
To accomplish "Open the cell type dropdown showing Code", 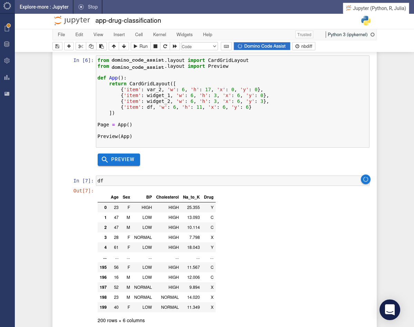I will pyautogui.click(x=199, y=46).
